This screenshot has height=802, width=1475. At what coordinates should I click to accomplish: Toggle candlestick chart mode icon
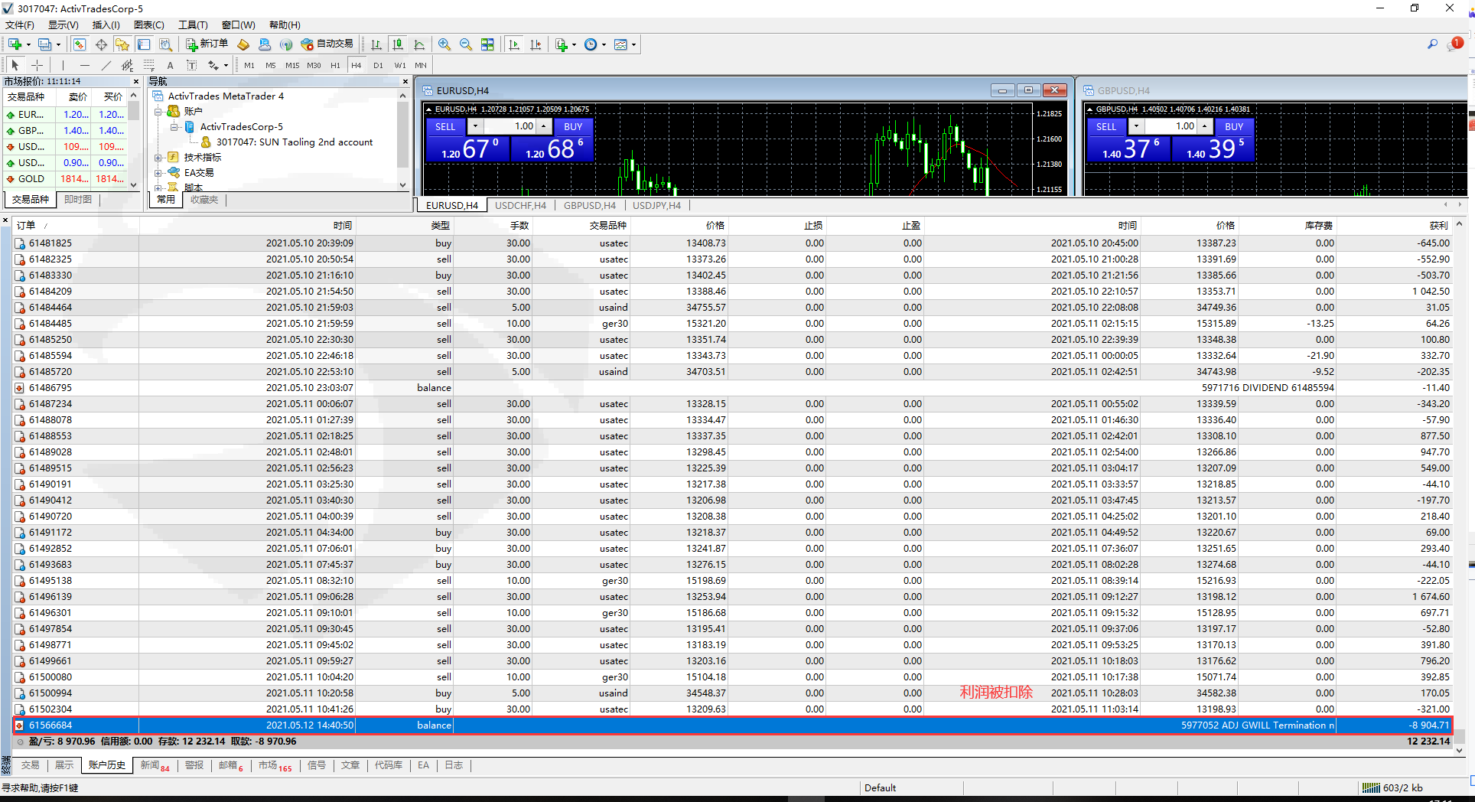[398, 44]
